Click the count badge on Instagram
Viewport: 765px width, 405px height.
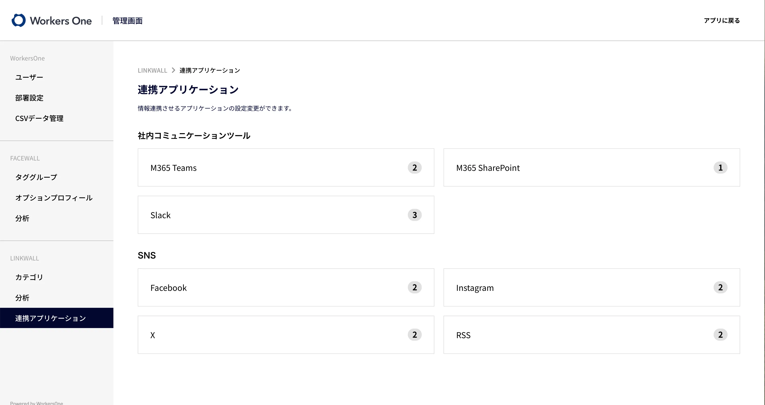click(720, 287)
